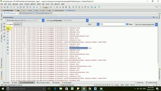This screenshot has height=91, width=161.
Task: Open the Build menu
Action: pos(39,4)
